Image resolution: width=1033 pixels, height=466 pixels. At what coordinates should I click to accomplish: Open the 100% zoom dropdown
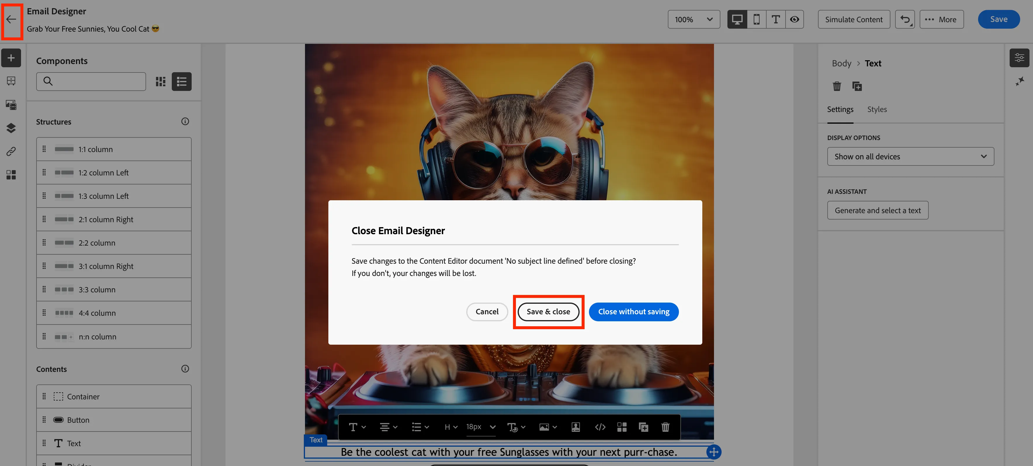694,19
